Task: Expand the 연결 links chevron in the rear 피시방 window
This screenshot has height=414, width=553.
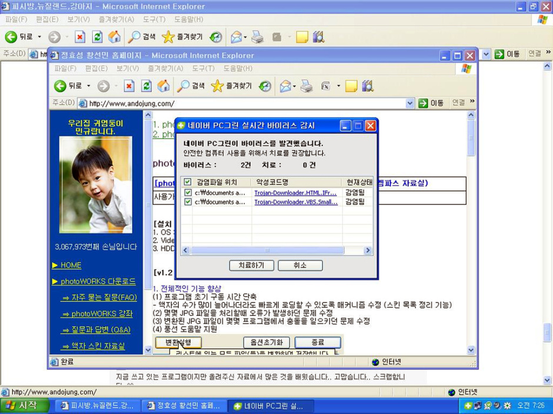Action: tap(548, 52)
